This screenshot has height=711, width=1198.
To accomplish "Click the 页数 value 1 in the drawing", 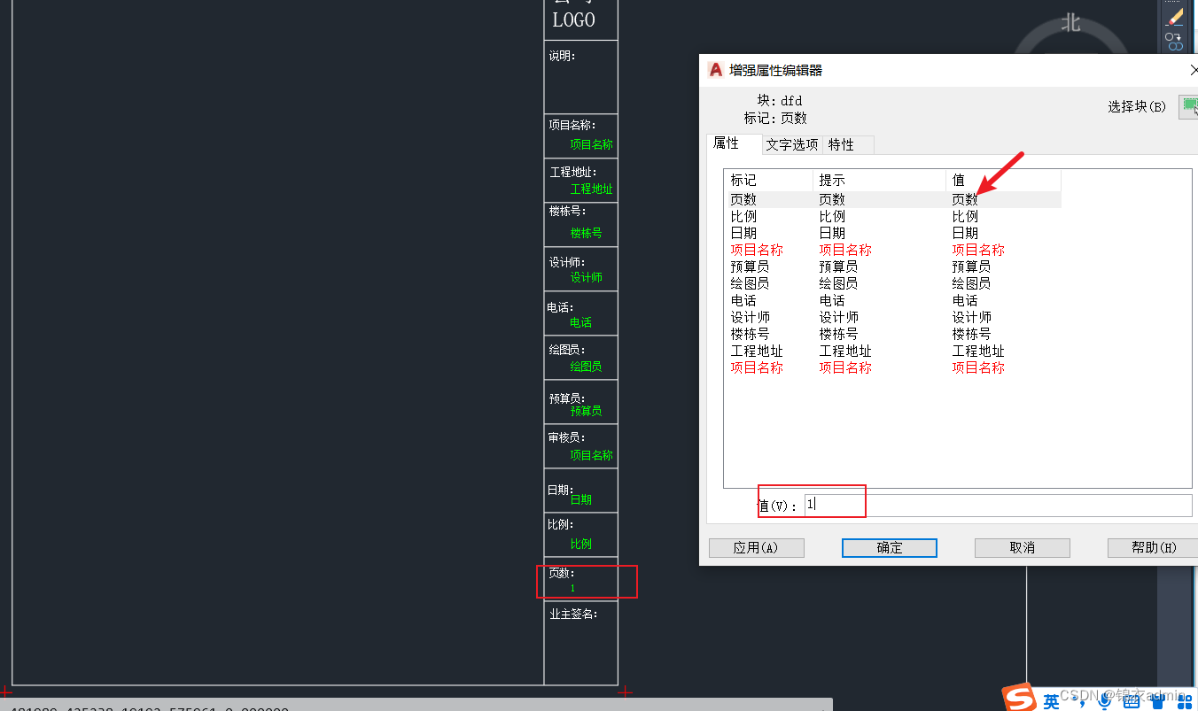I will click(x=572, y=588).
